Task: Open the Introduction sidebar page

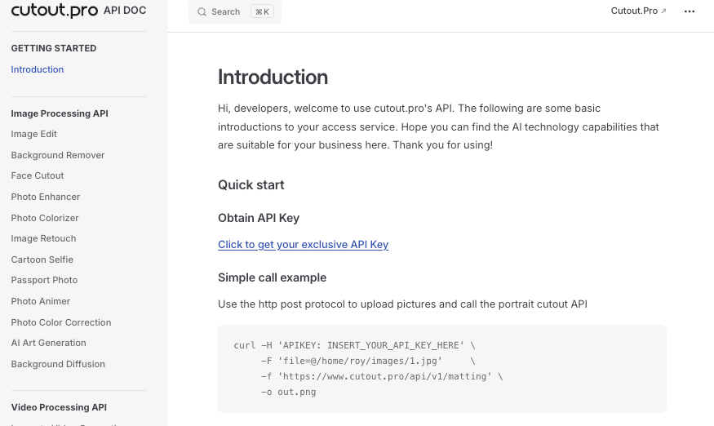Action: click(38, 69)
